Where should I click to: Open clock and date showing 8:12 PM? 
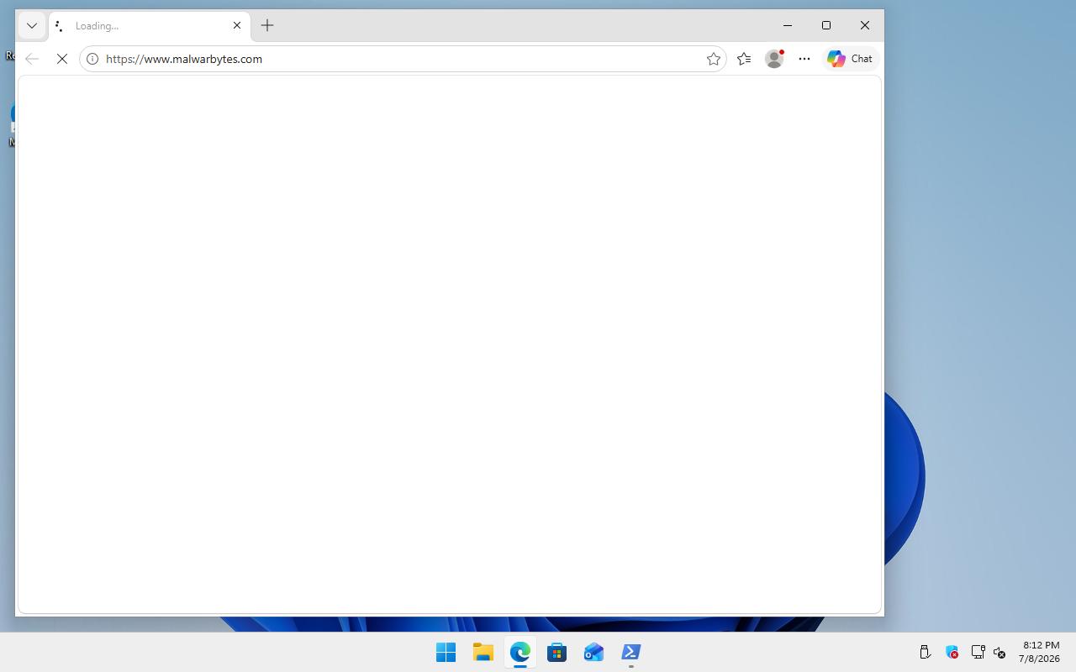click(x=1039, y=652)
